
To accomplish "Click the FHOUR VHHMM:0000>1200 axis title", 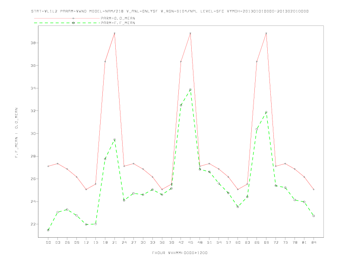I will 180,253.
